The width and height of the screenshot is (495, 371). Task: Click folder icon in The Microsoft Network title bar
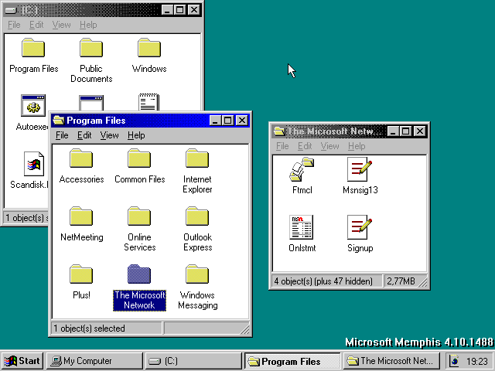pos(279,131)
